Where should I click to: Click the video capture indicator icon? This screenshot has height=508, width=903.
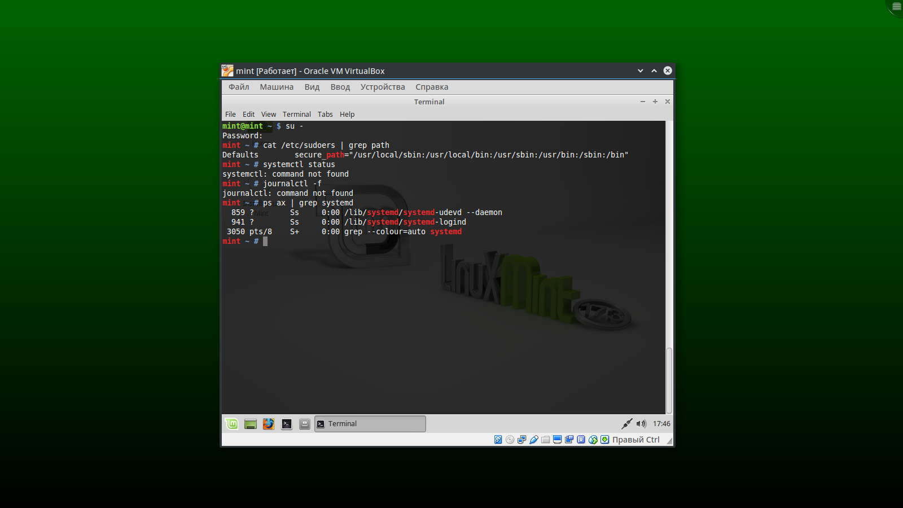tap(569, 440)
